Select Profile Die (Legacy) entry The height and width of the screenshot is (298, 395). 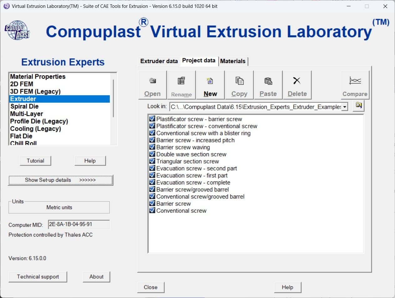pyautogui.click(x=59, y=121)
